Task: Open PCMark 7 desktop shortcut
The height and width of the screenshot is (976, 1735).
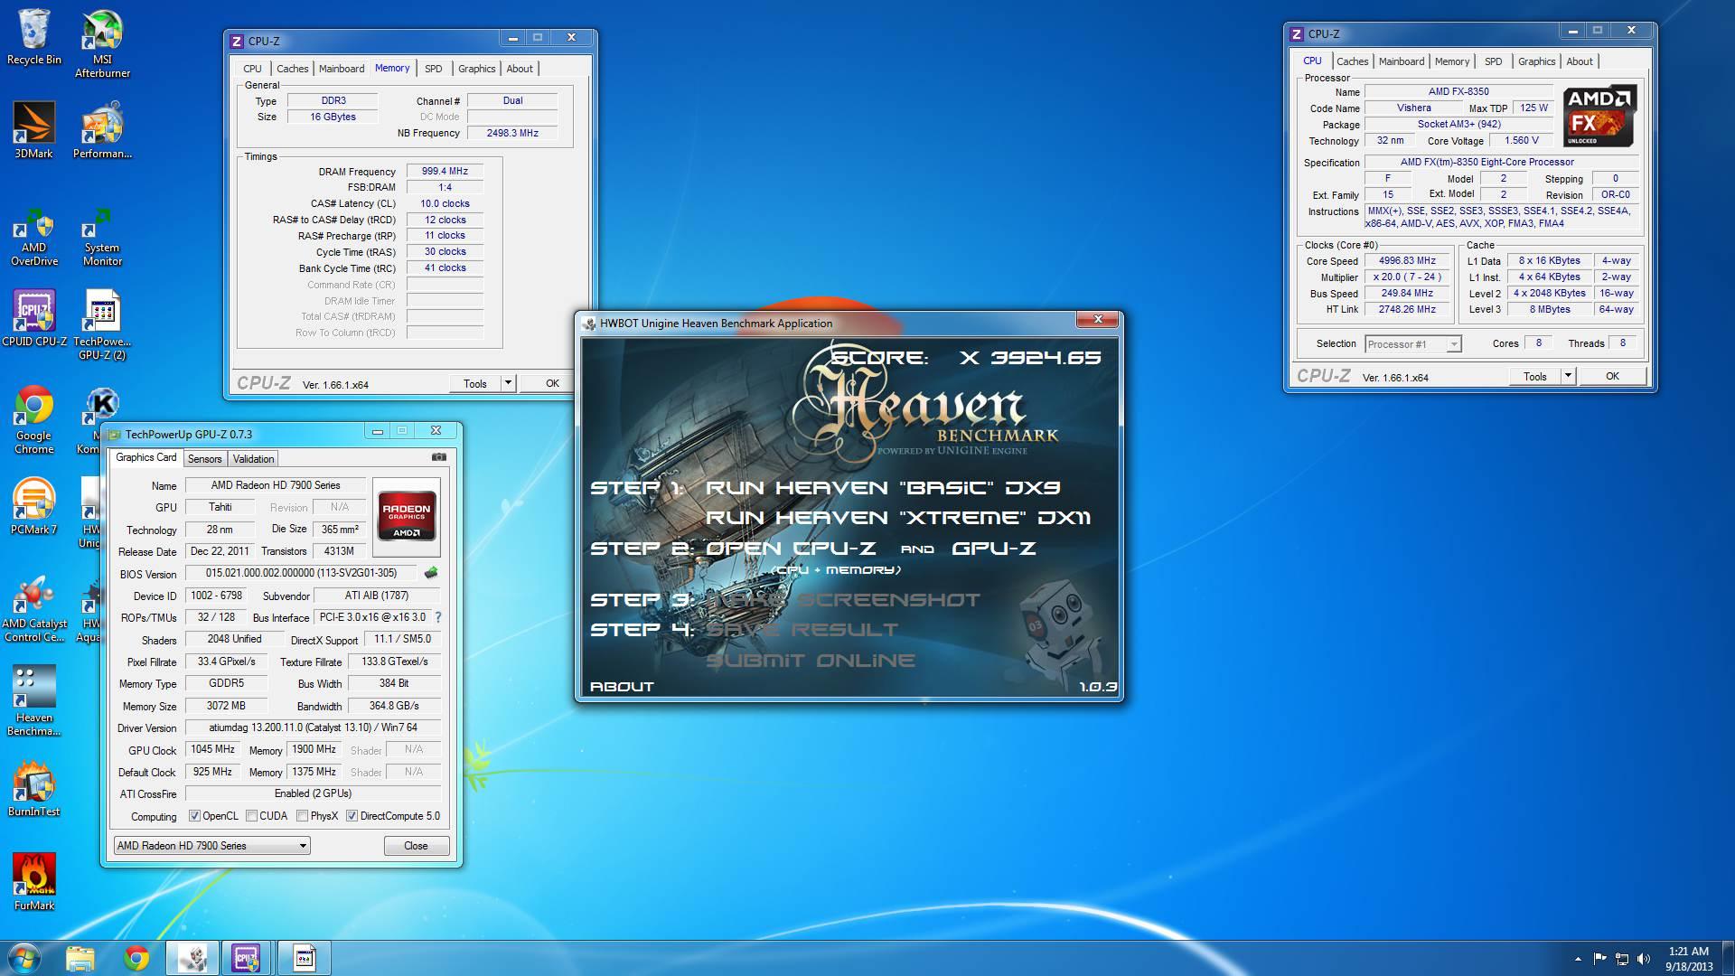Action: [x=33, y=506]
